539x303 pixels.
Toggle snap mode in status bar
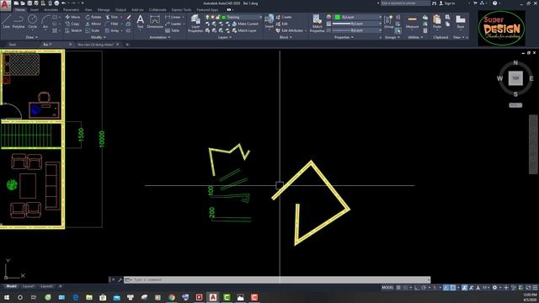(406, 288)
